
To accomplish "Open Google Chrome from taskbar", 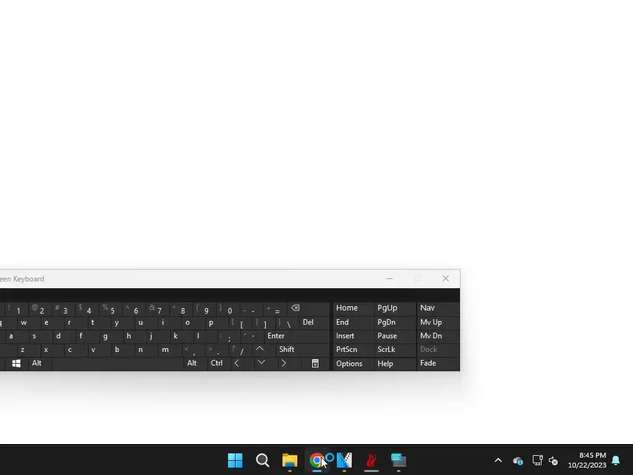I will 317,460.
